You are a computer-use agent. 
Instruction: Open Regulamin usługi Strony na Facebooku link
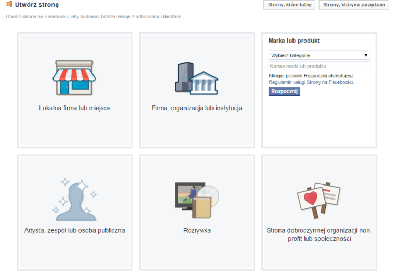(311, 82)
